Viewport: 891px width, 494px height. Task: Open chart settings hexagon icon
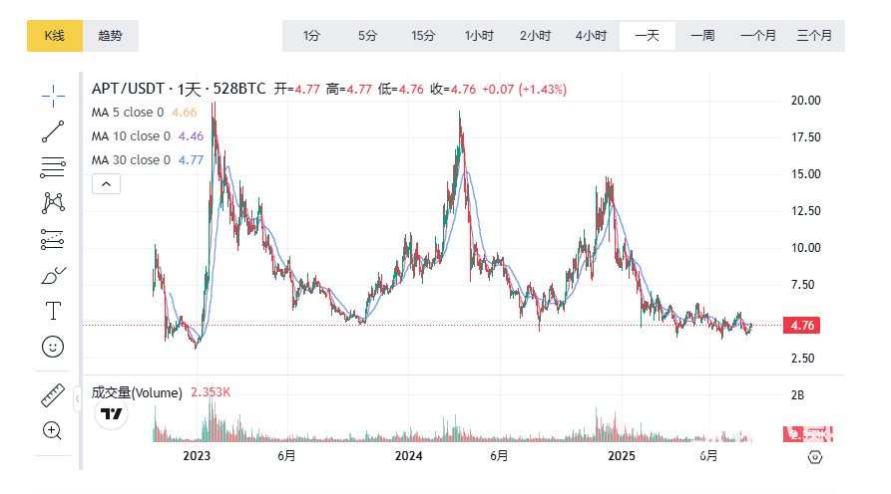815,457
